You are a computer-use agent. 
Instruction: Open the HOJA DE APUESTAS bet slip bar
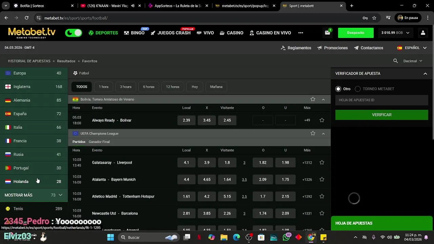coord(382,223)
